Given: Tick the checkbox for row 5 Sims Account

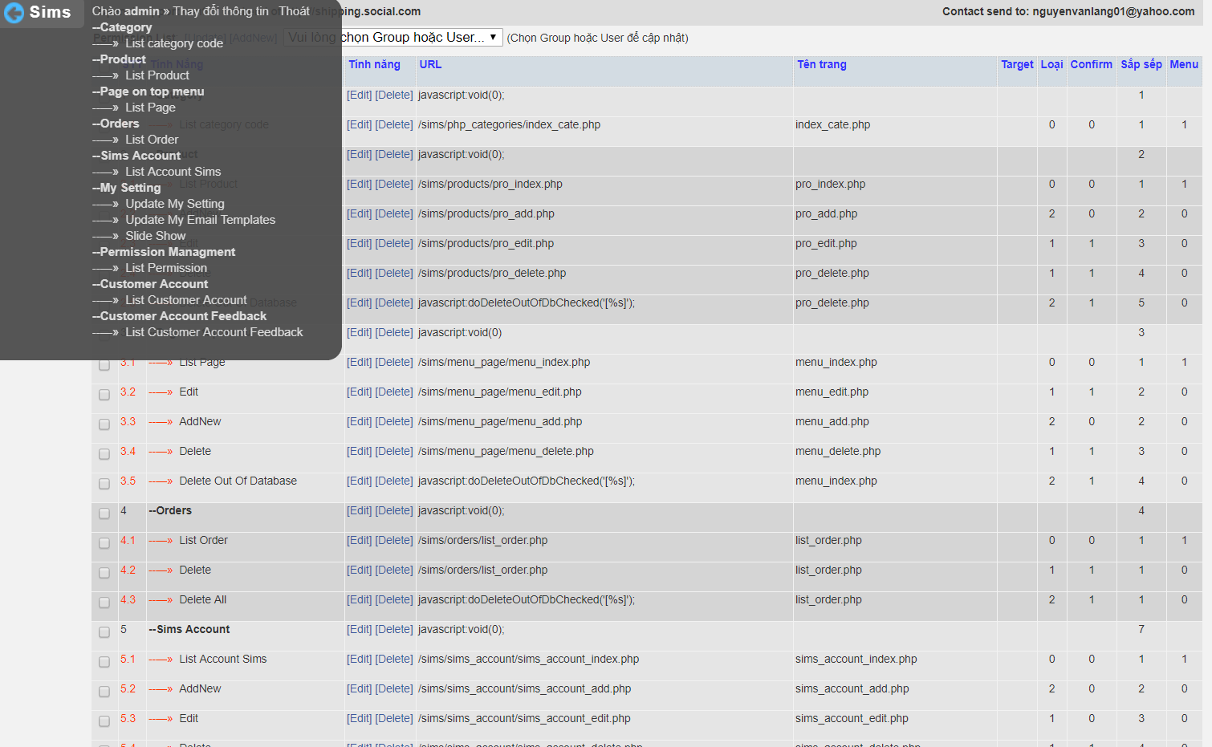Looking at the screenshot, I should pyautogui.click(x=104, y=632).
